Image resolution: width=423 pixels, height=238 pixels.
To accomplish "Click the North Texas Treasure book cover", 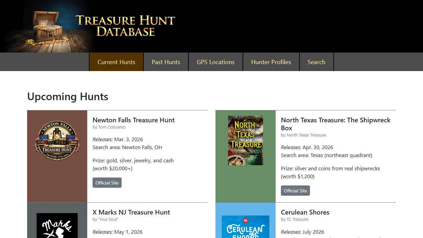I will [245, 140].
